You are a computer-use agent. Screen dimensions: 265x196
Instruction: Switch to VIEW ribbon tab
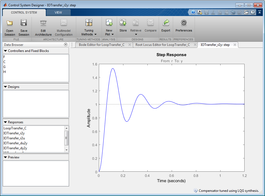pos(58,12)
